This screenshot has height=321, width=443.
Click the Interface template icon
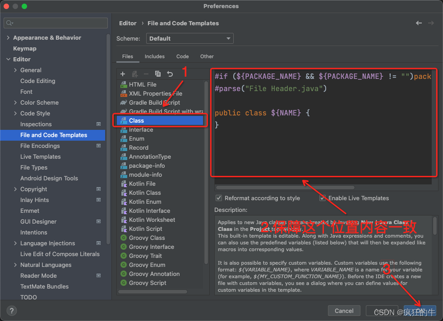(x=124, y=129)
